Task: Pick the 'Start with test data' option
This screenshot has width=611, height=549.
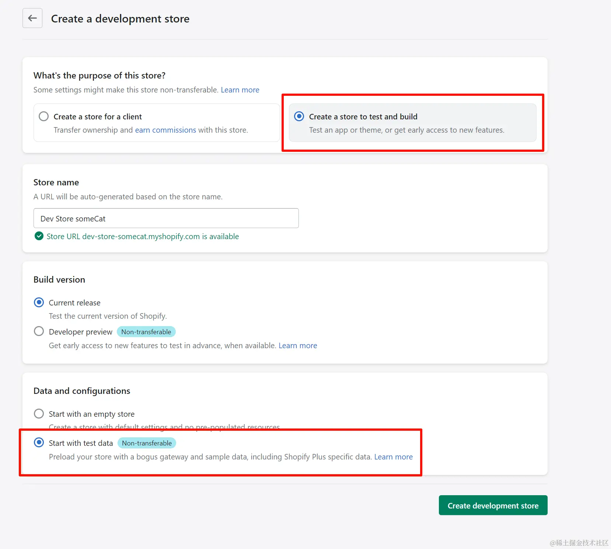Action: [39, 443]
